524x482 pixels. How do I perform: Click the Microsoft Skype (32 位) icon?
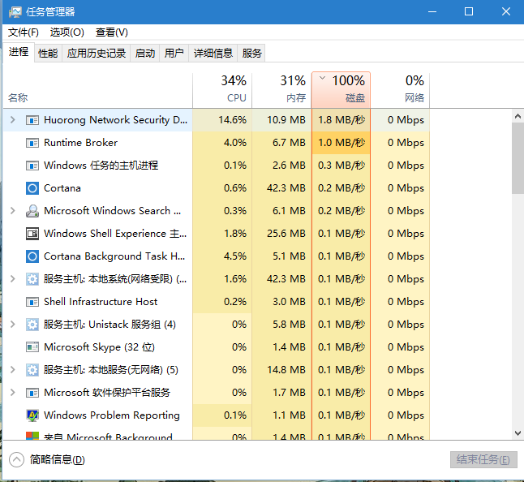[32, 347]
